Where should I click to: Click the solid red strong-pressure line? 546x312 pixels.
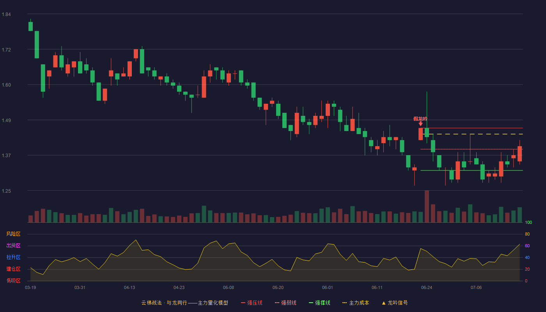click(x=472, y=128)
